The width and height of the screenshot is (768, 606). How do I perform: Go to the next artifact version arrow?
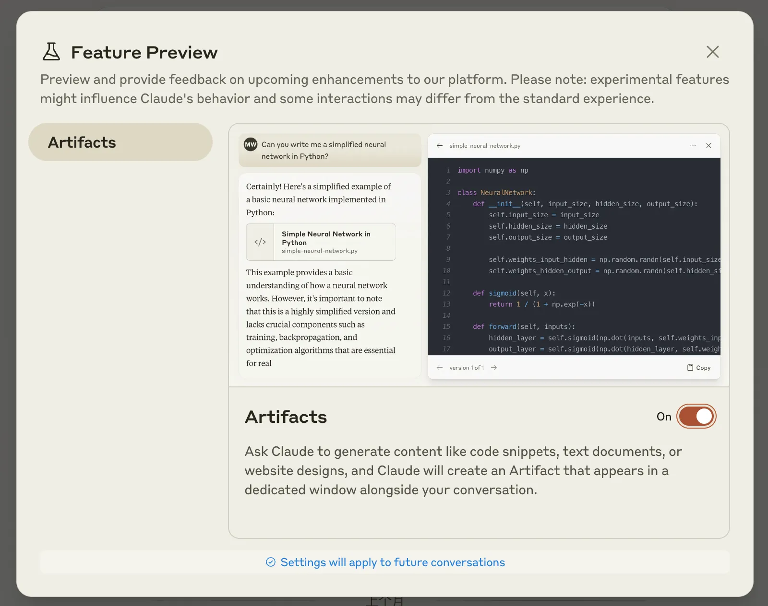pyautogui.click(x=494, y=368)
